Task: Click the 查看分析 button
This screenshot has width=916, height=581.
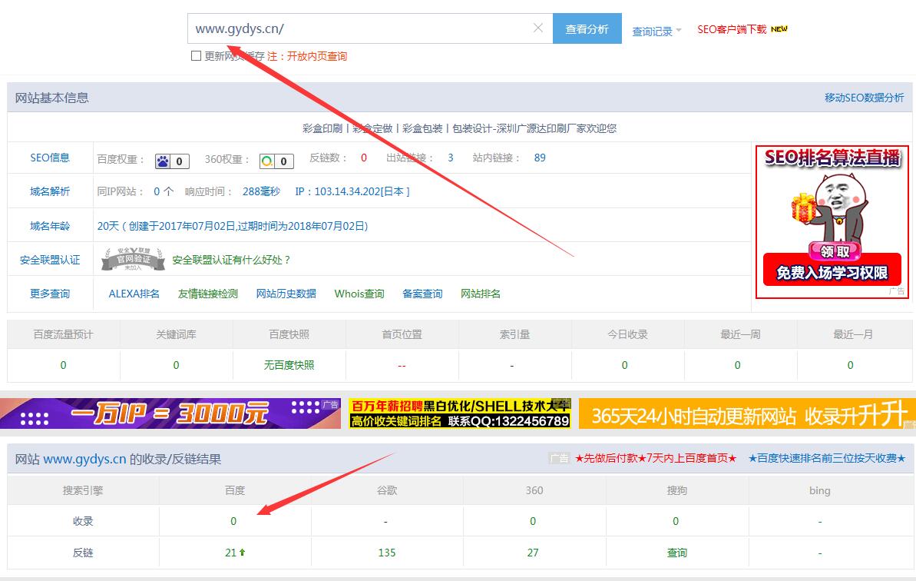Action: point(587,28)
